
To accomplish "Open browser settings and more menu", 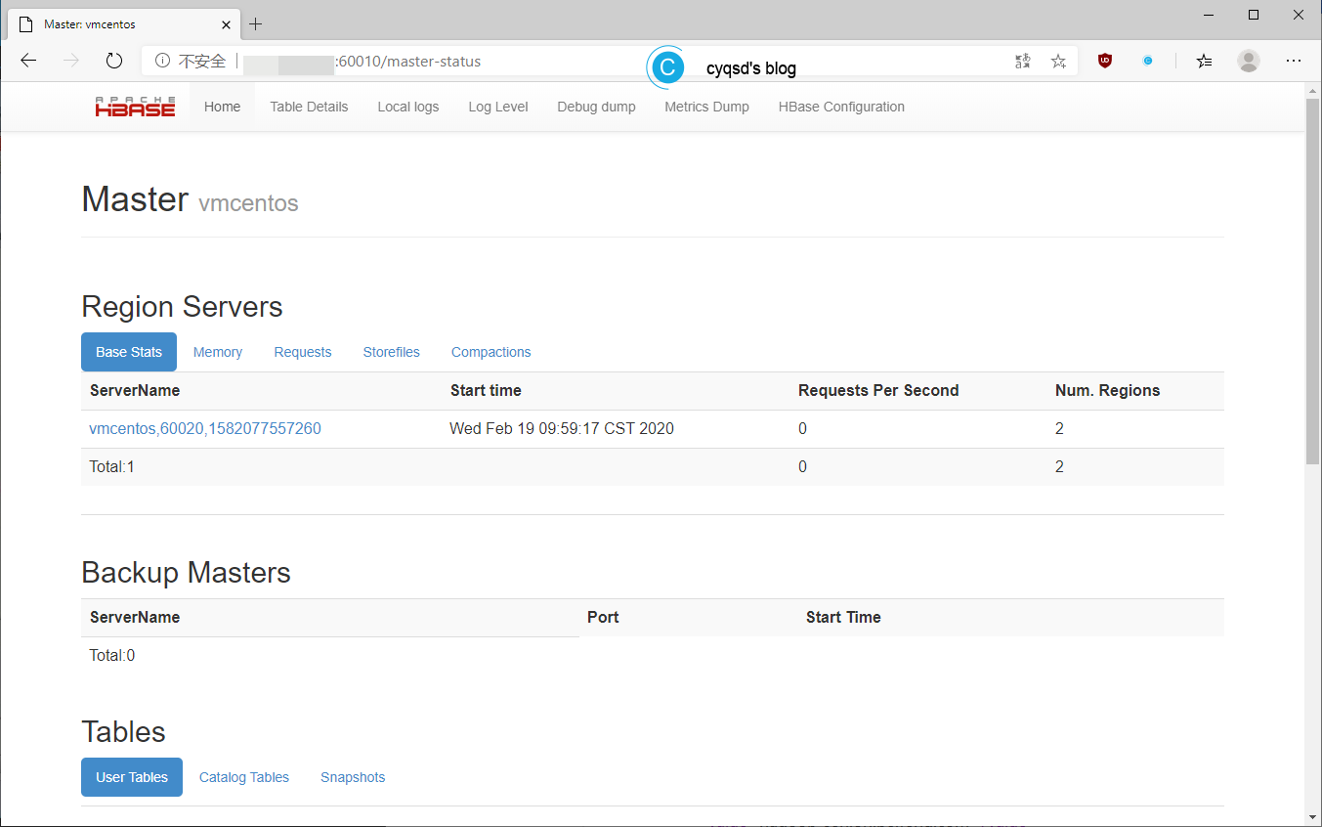I will click(1294, 61).
